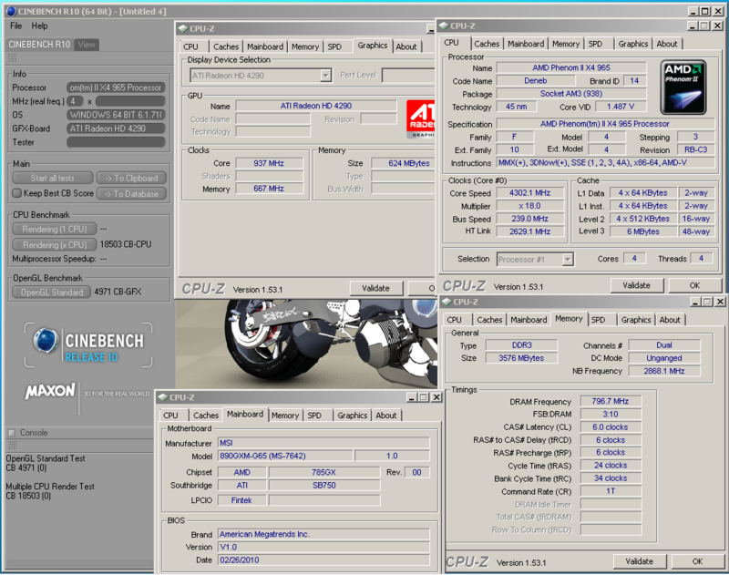This screenshot has width=729, height=575.
Task: Click the ATI Radeon graphics logo
Action: click(x=420, y=118)
